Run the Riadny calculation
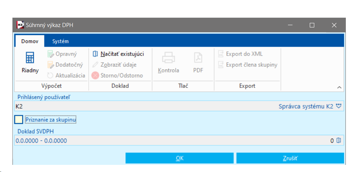Image resolution: width=353 pixels, height=172 pixels. coord(30,62)
